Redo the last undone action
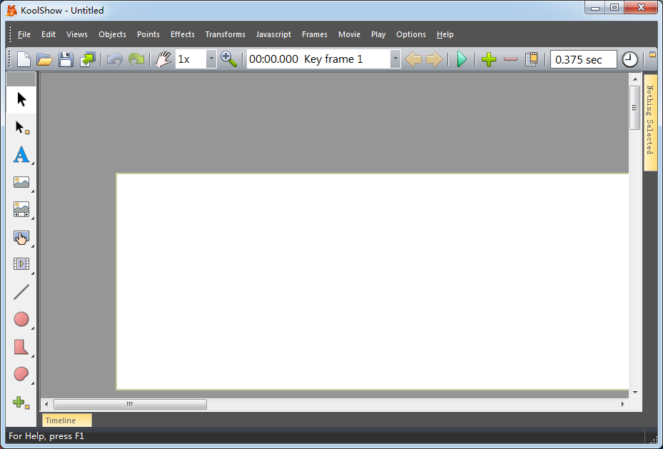This screenshot has width=663, height=449. (x=136, y=59)
